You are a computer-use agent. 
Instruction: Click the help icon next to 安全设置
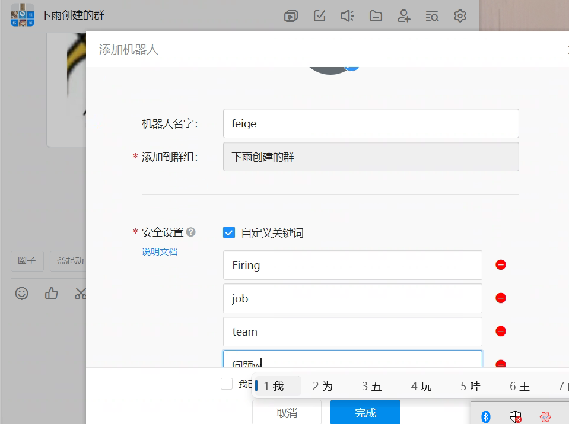tap(191, 232)
